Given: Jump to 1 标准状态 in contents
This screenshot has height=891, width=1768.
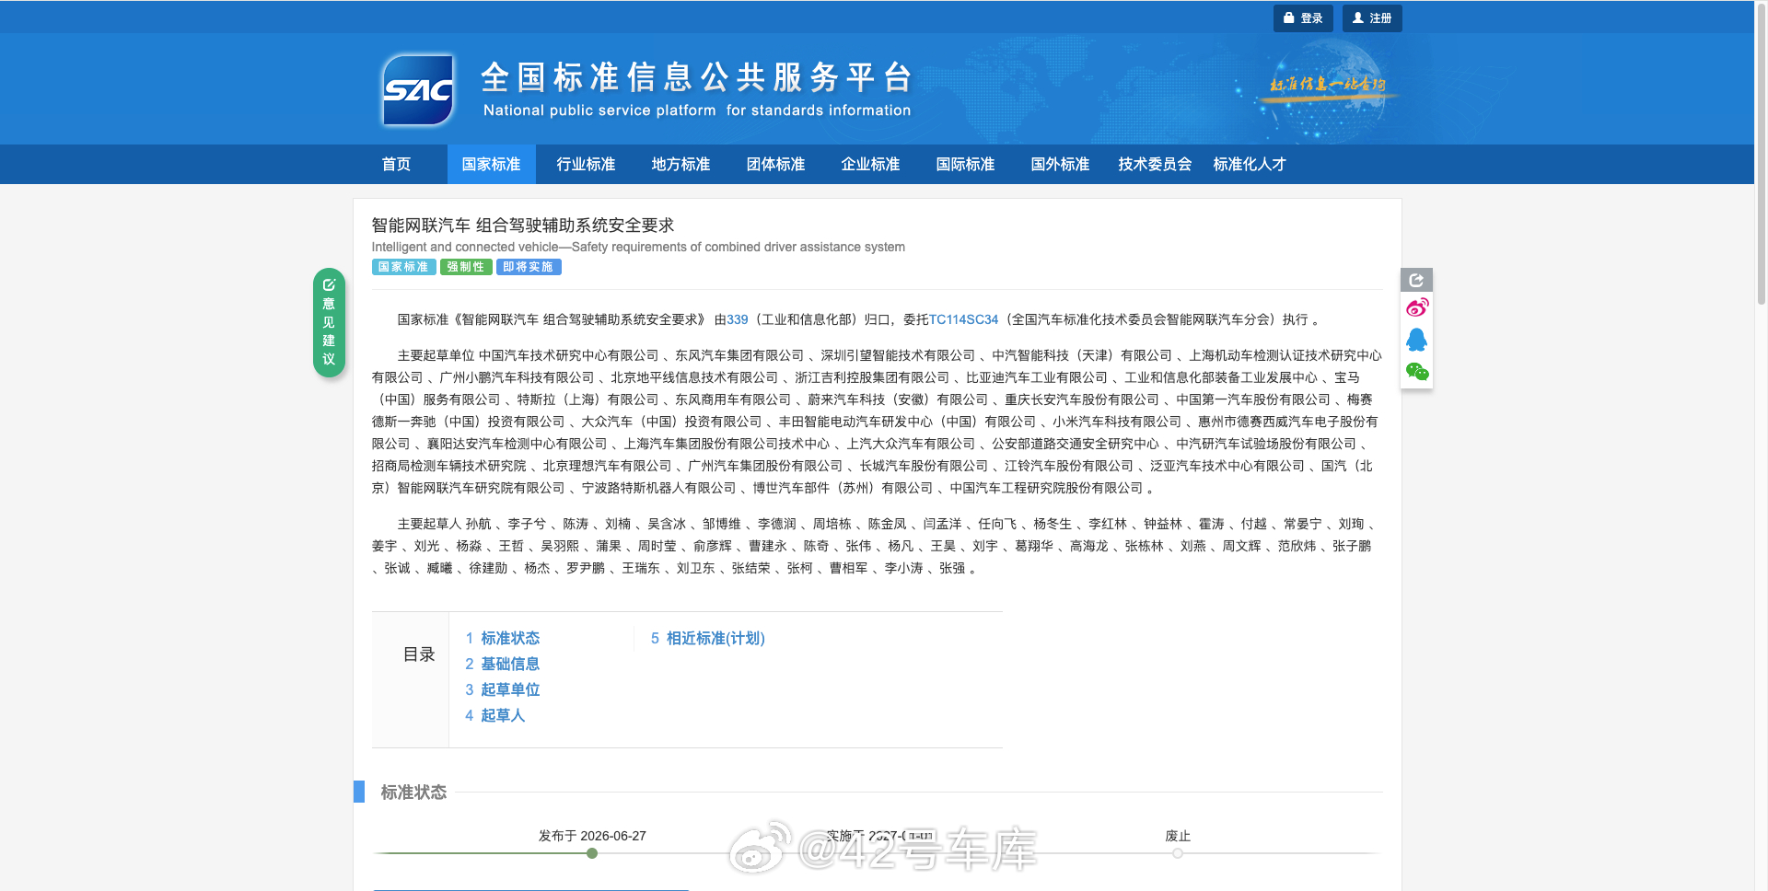Looking at the screenshot, I should pos(503,638).
